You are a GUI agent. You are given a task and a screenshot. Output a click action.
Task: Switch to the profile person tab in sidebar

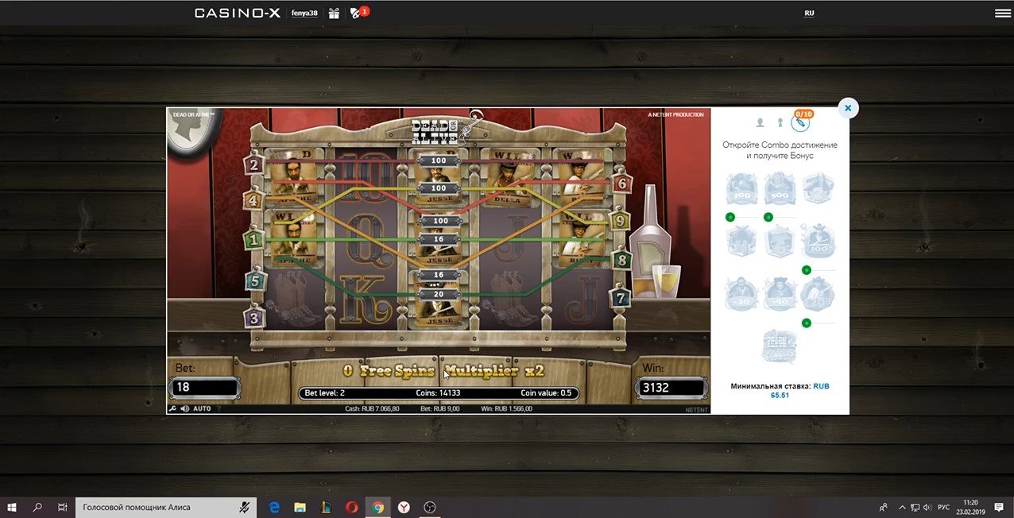[760, 122]
